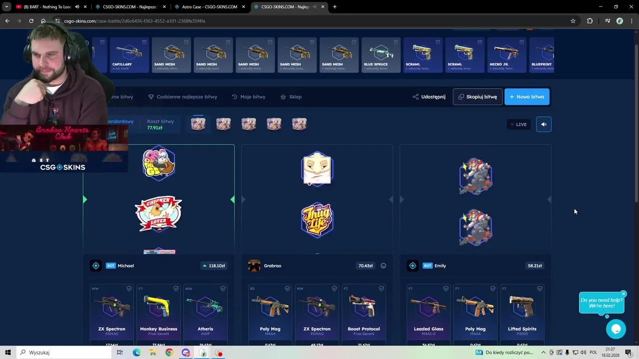This screenshot has width=639, height=359.
Task: Click the Blueprint recent drop tile
Action: click(542, 55)
